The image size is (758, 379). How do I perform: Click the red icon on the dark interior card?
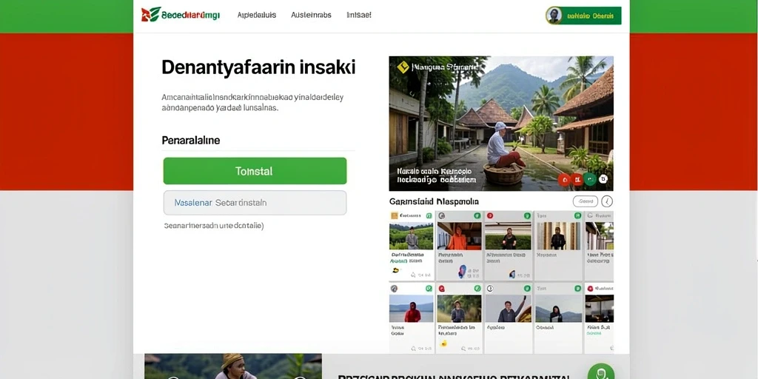(x=590, y=289)
